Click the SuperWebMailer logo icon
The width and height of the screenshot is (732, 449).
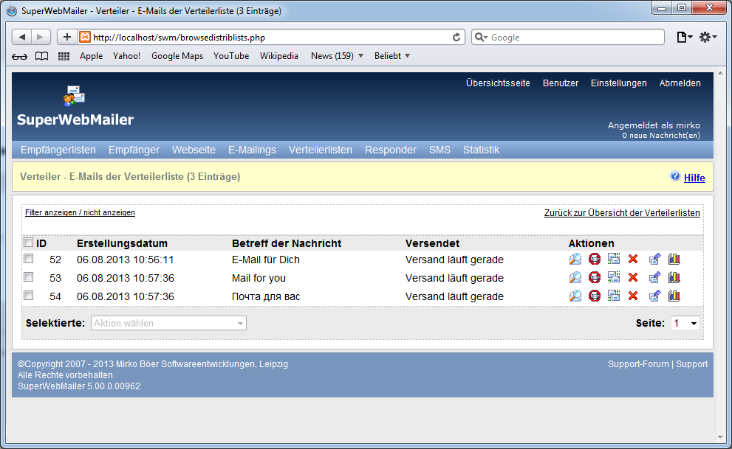pyautogui.click(x=74, y=96)
